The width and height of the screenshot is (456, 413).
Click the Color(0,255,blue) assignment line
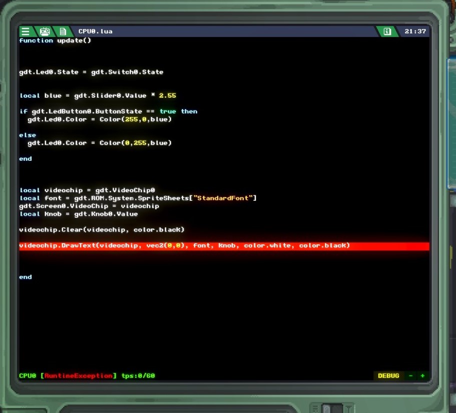tap(100, 143)
